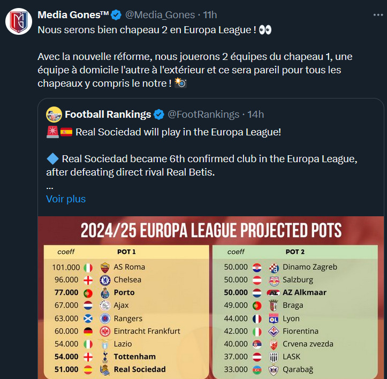Click the 11h tweet timestamp
387x379 pixels.
pyautogui.click(x=210, y=15)
